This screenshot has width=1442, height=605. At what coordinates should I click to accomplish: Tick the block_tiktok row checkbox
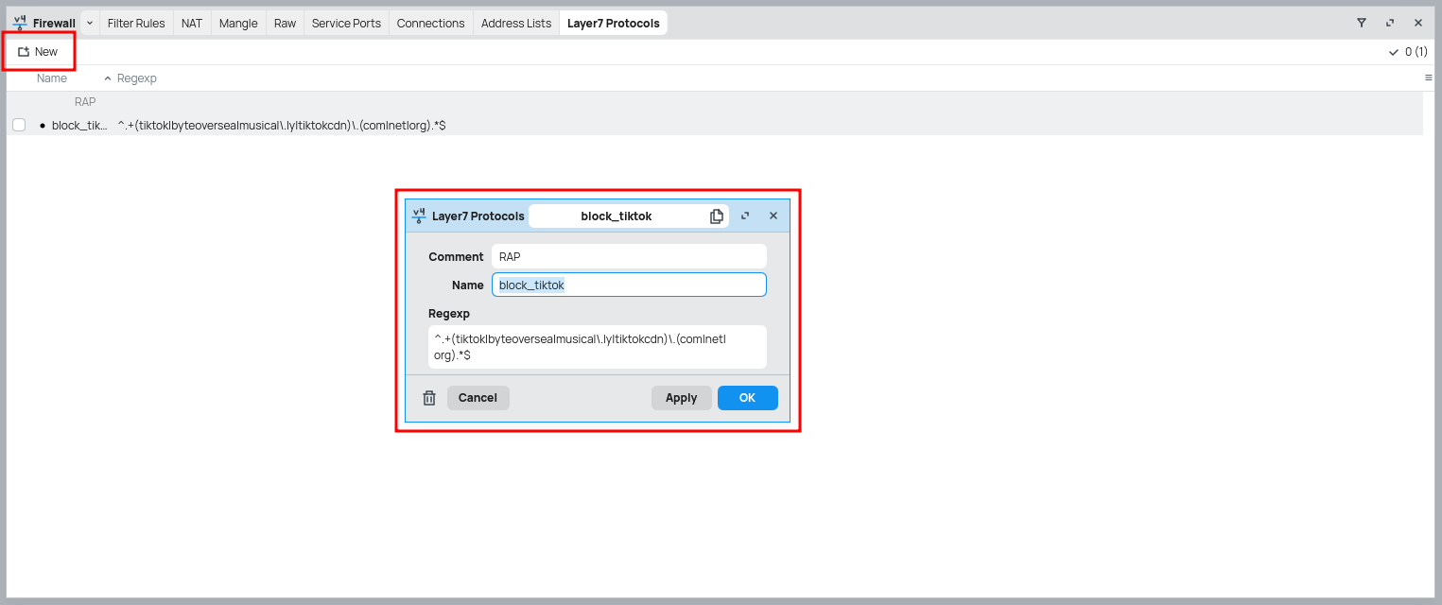click(19, 125)
